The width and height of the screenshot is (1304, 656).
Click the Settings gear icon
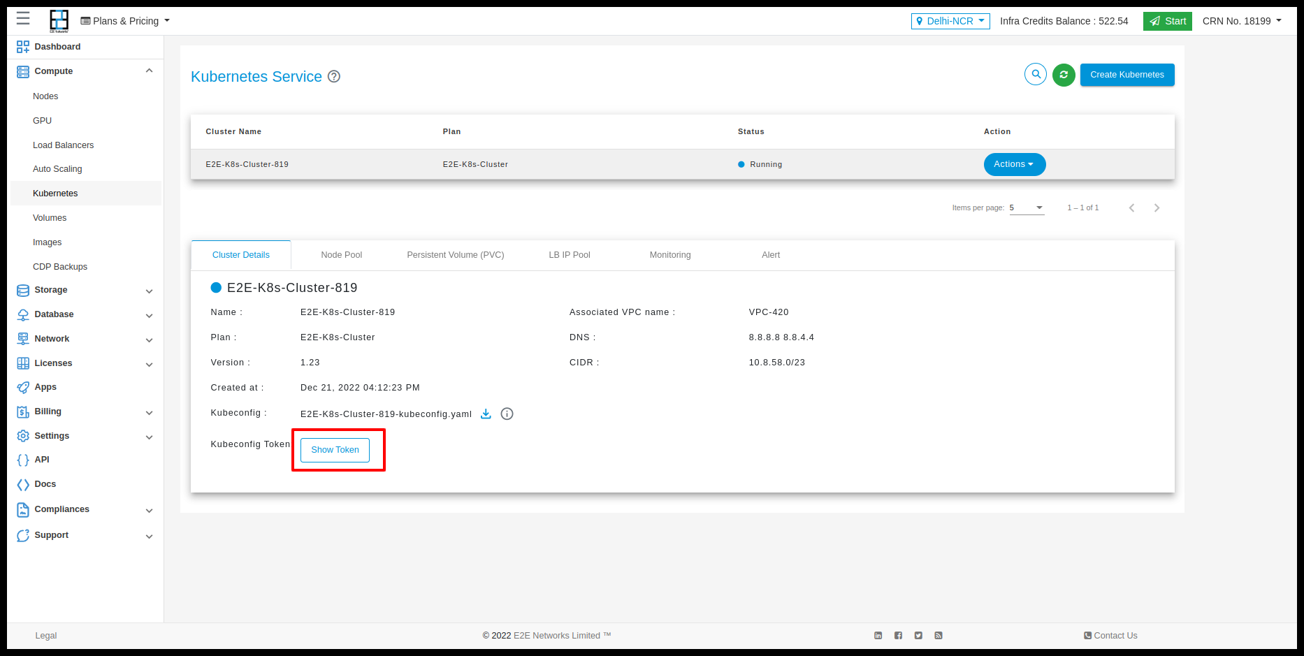[x=23, y=436]
